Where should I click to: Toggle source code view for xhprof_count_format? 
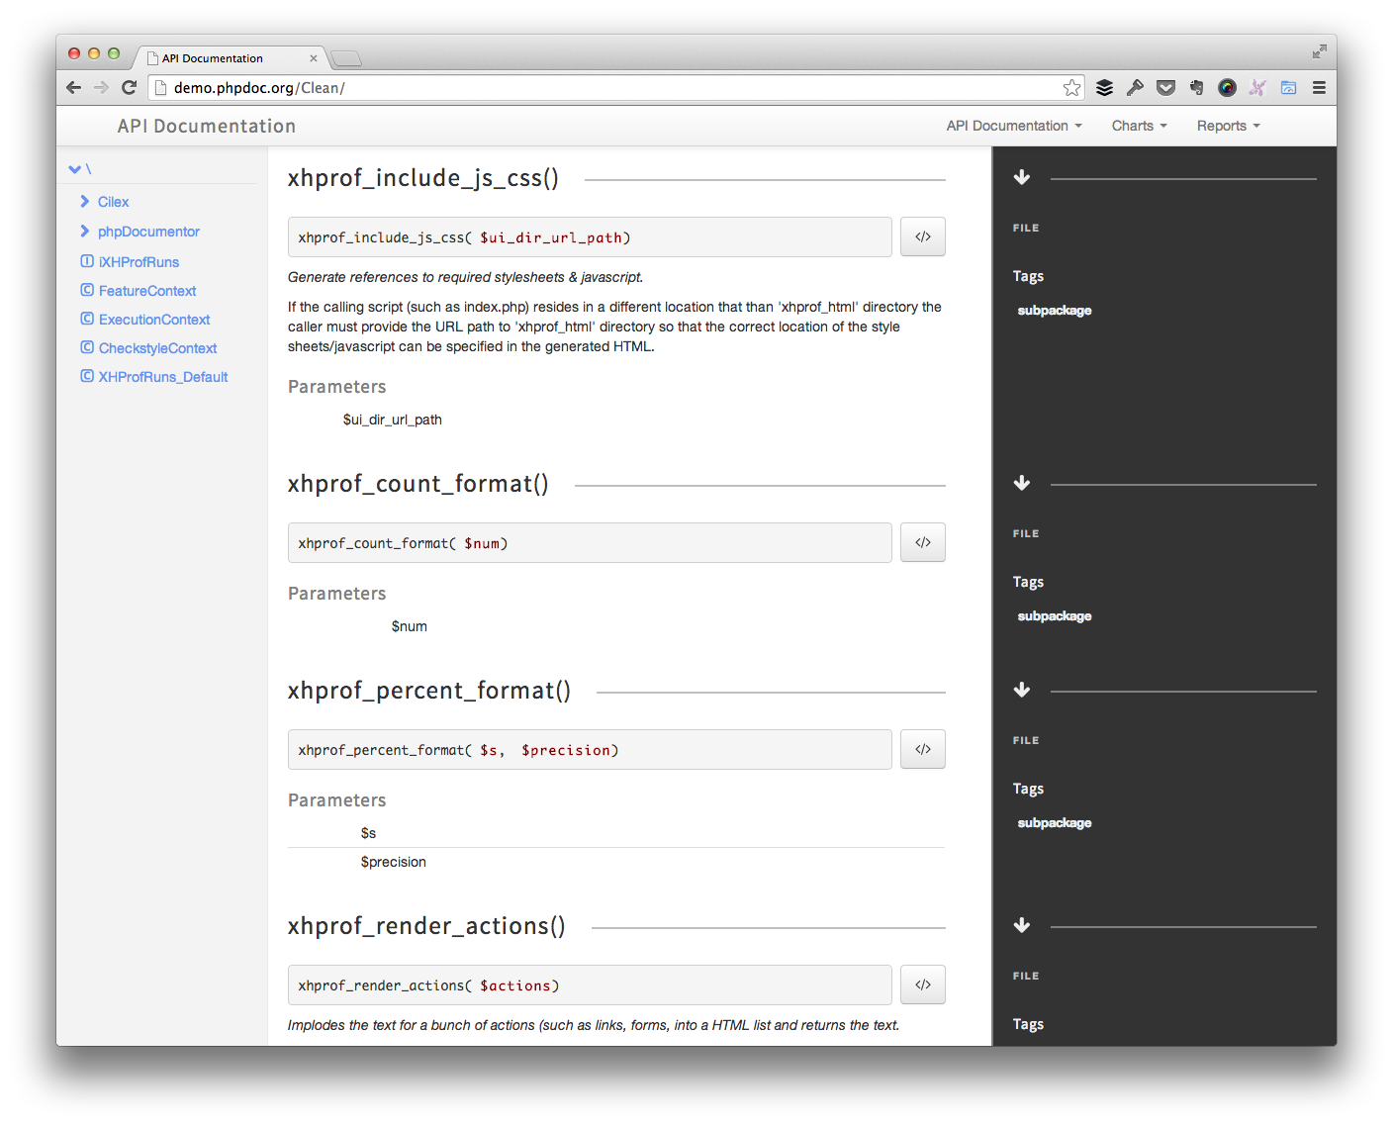[922, 542]
